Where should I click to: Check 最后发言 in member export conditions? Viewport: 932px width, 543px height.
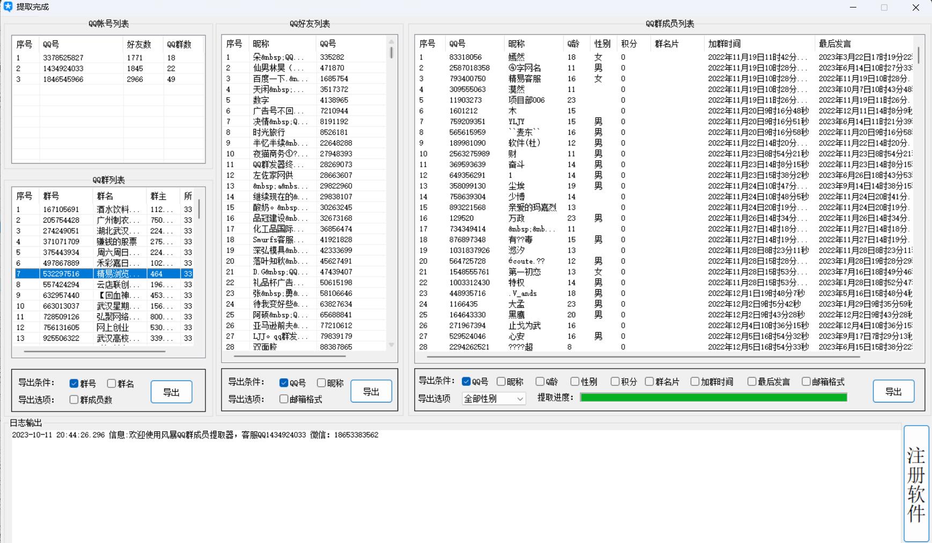752,381
